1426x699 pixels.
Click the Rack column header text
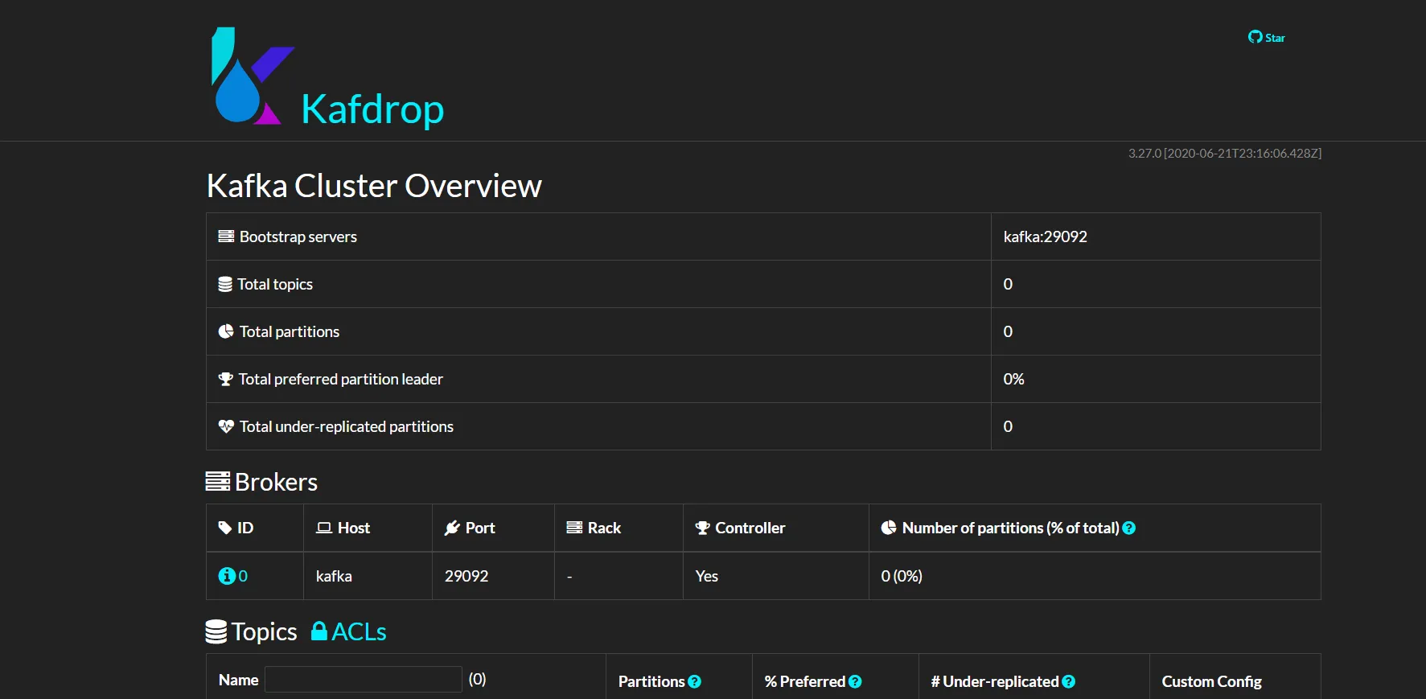[x=604, y=528]
